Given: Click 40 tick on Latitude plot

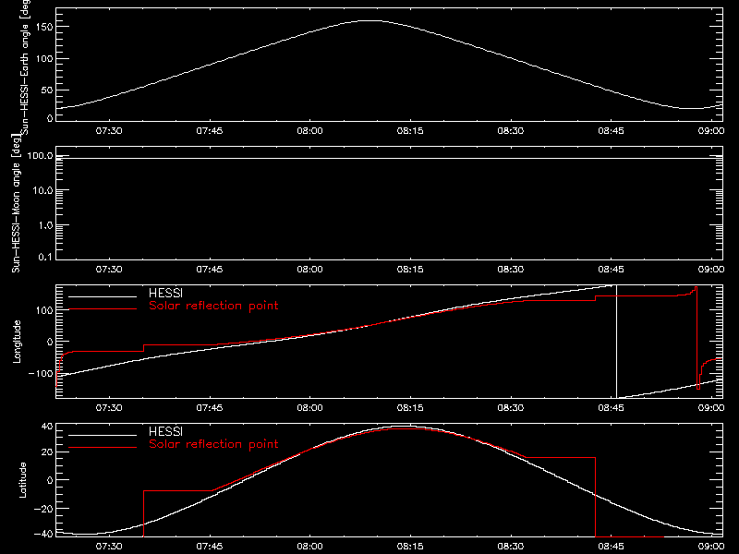Looking at the screenshot, I should tap(47, 427).
